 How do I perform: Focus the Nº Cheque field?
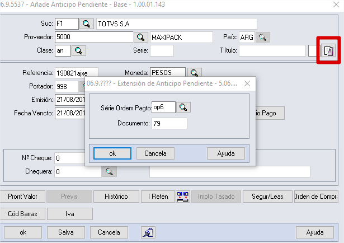[70, 158]
